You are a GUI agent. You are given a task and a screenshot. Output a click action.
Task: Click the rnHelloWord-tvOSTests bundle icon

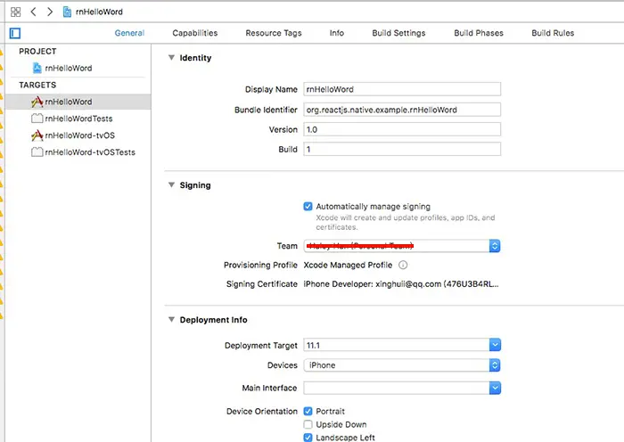37,152
